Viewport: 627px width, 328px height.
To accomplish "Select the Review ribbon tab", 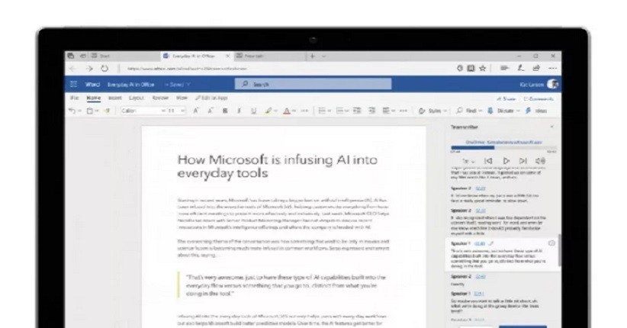I will coord(160,98).
